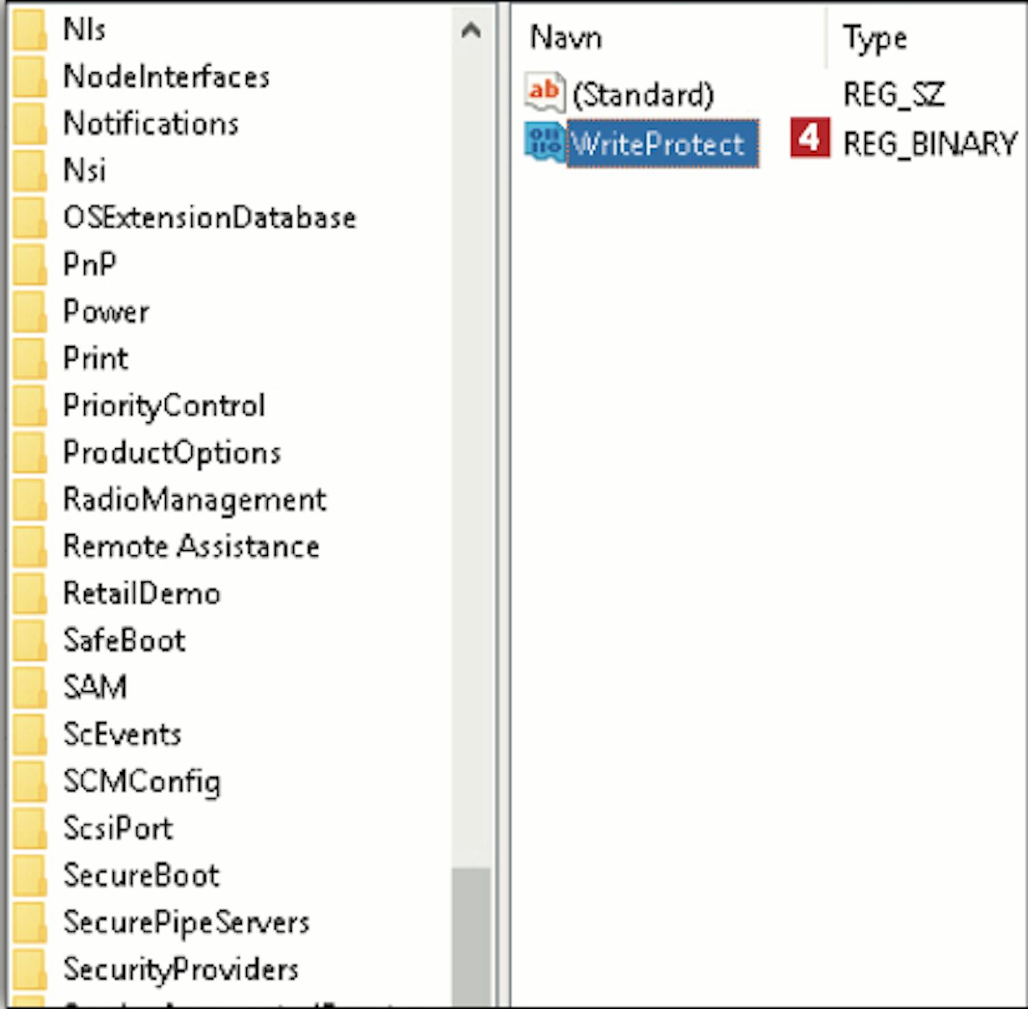This screenshot has height=1009, width=1028.
Task: Open the OSExtensionDatabase key
Action: [x=210, y=218]
